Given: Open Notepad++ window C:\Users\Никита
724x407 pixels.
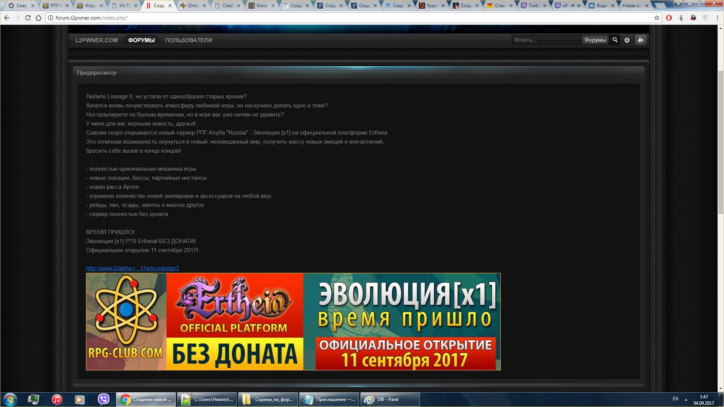Looking at the screenshot, I should coord(207,399).
